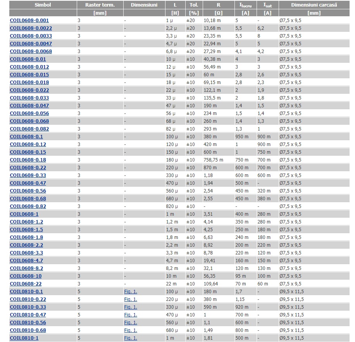Go to the COIL0608-0.15 item

tap(28, 152)
